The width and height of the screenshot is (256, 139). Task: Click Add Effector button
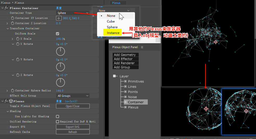126,59
